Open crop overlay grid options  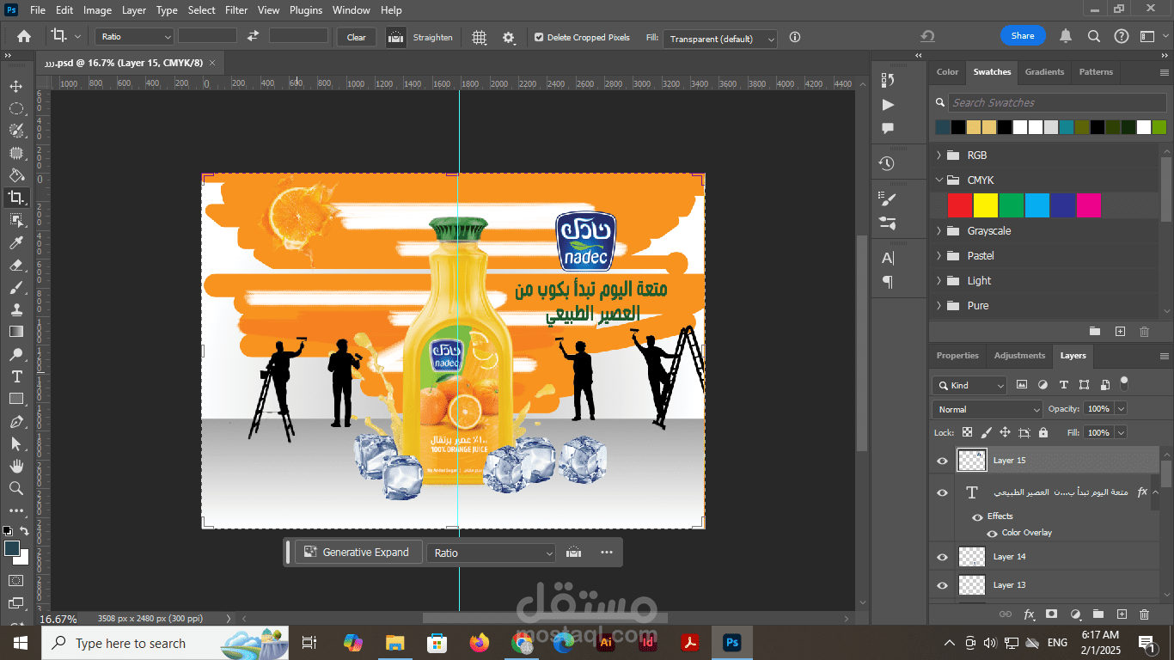pos(479,38)
